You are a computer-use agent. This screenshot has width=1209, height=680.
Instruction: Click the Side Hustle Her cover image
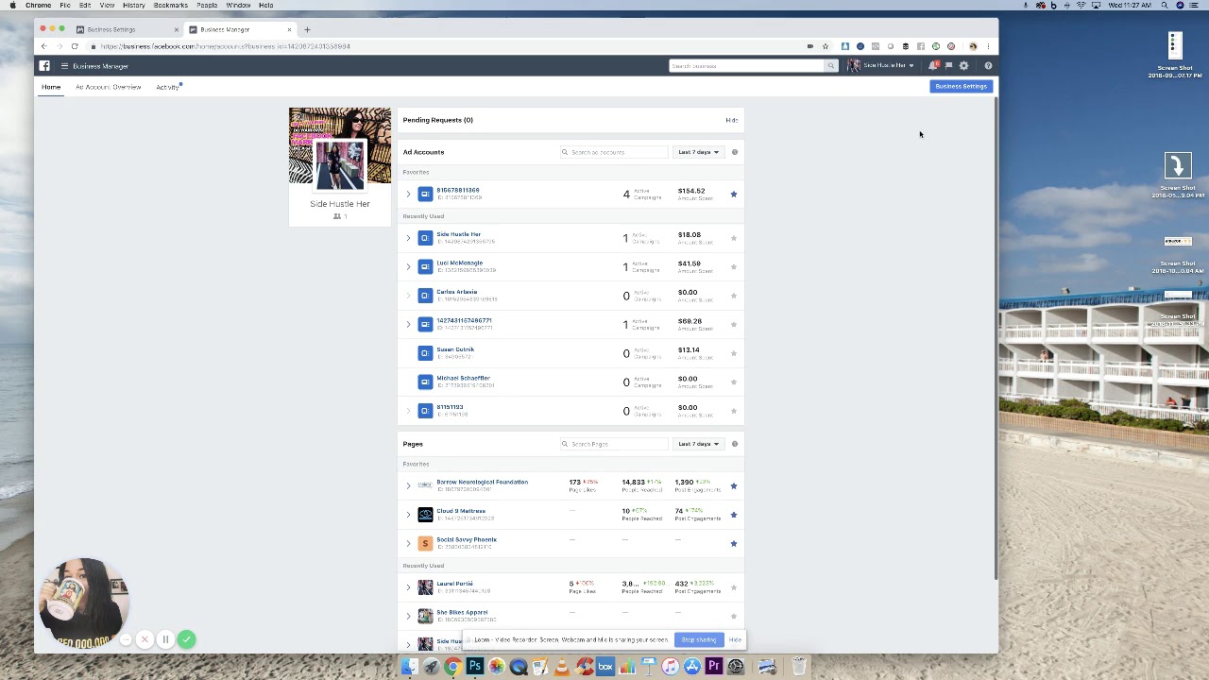coord(340,146)
